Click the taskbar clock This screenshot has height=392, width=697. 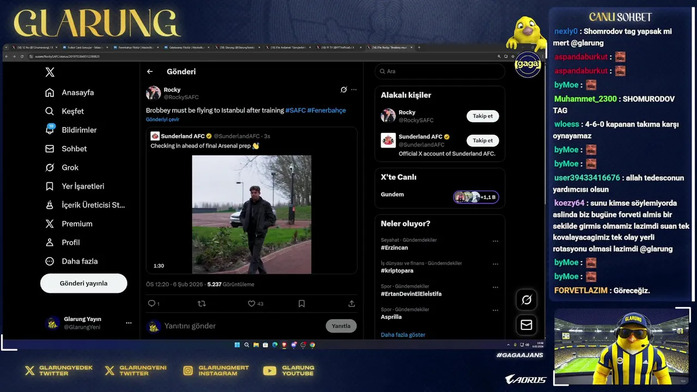[x=538, y=345]
